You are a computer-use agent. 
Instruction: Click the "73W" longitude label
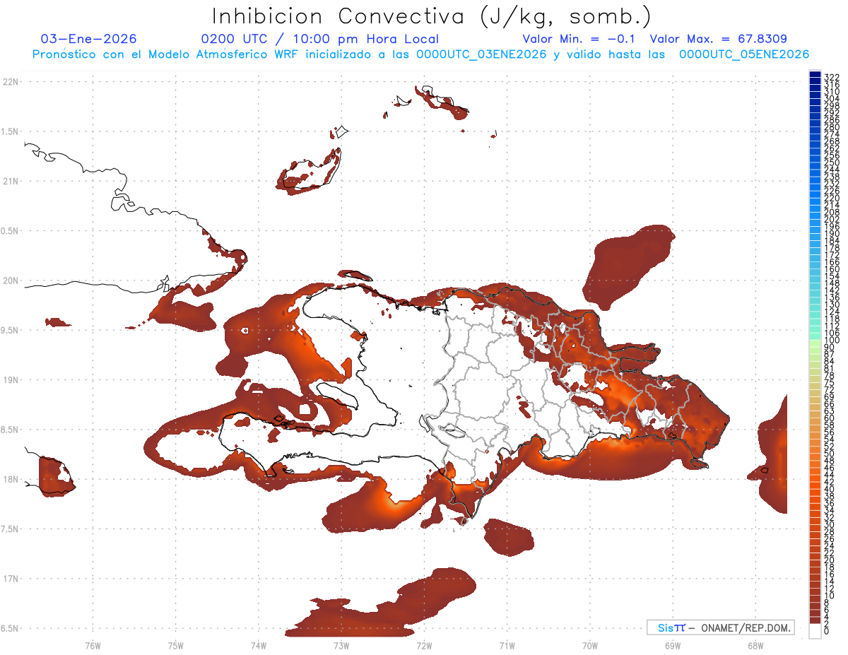pos(341,645)
